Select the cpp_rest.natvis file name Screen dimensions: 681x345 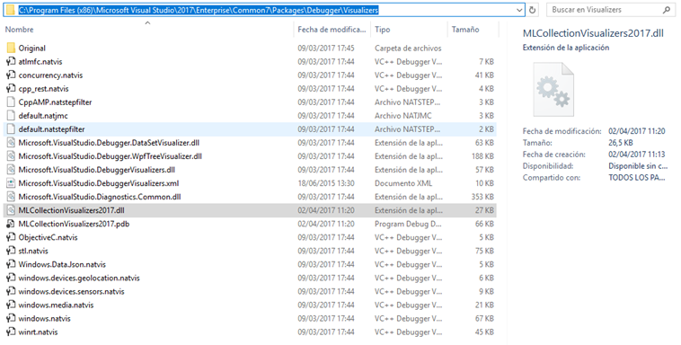pos(43,89)
